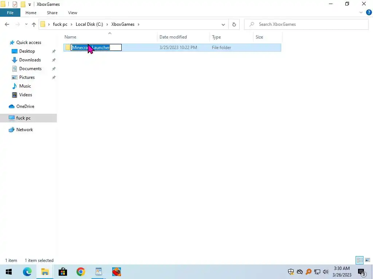Screen dimensions: 373x279
Task: Click the pin icon next to Documents
Action: click(54, 69)
